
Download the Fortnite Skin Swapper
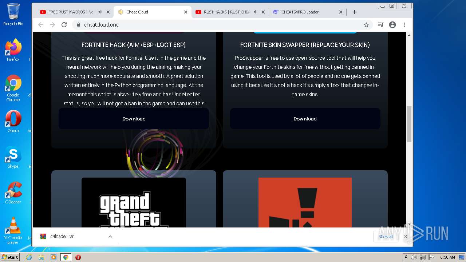pos(305,119)
